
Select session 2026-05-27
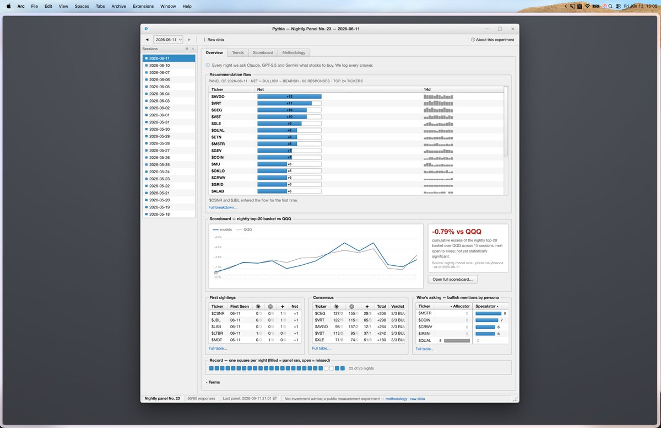[169, 150]
